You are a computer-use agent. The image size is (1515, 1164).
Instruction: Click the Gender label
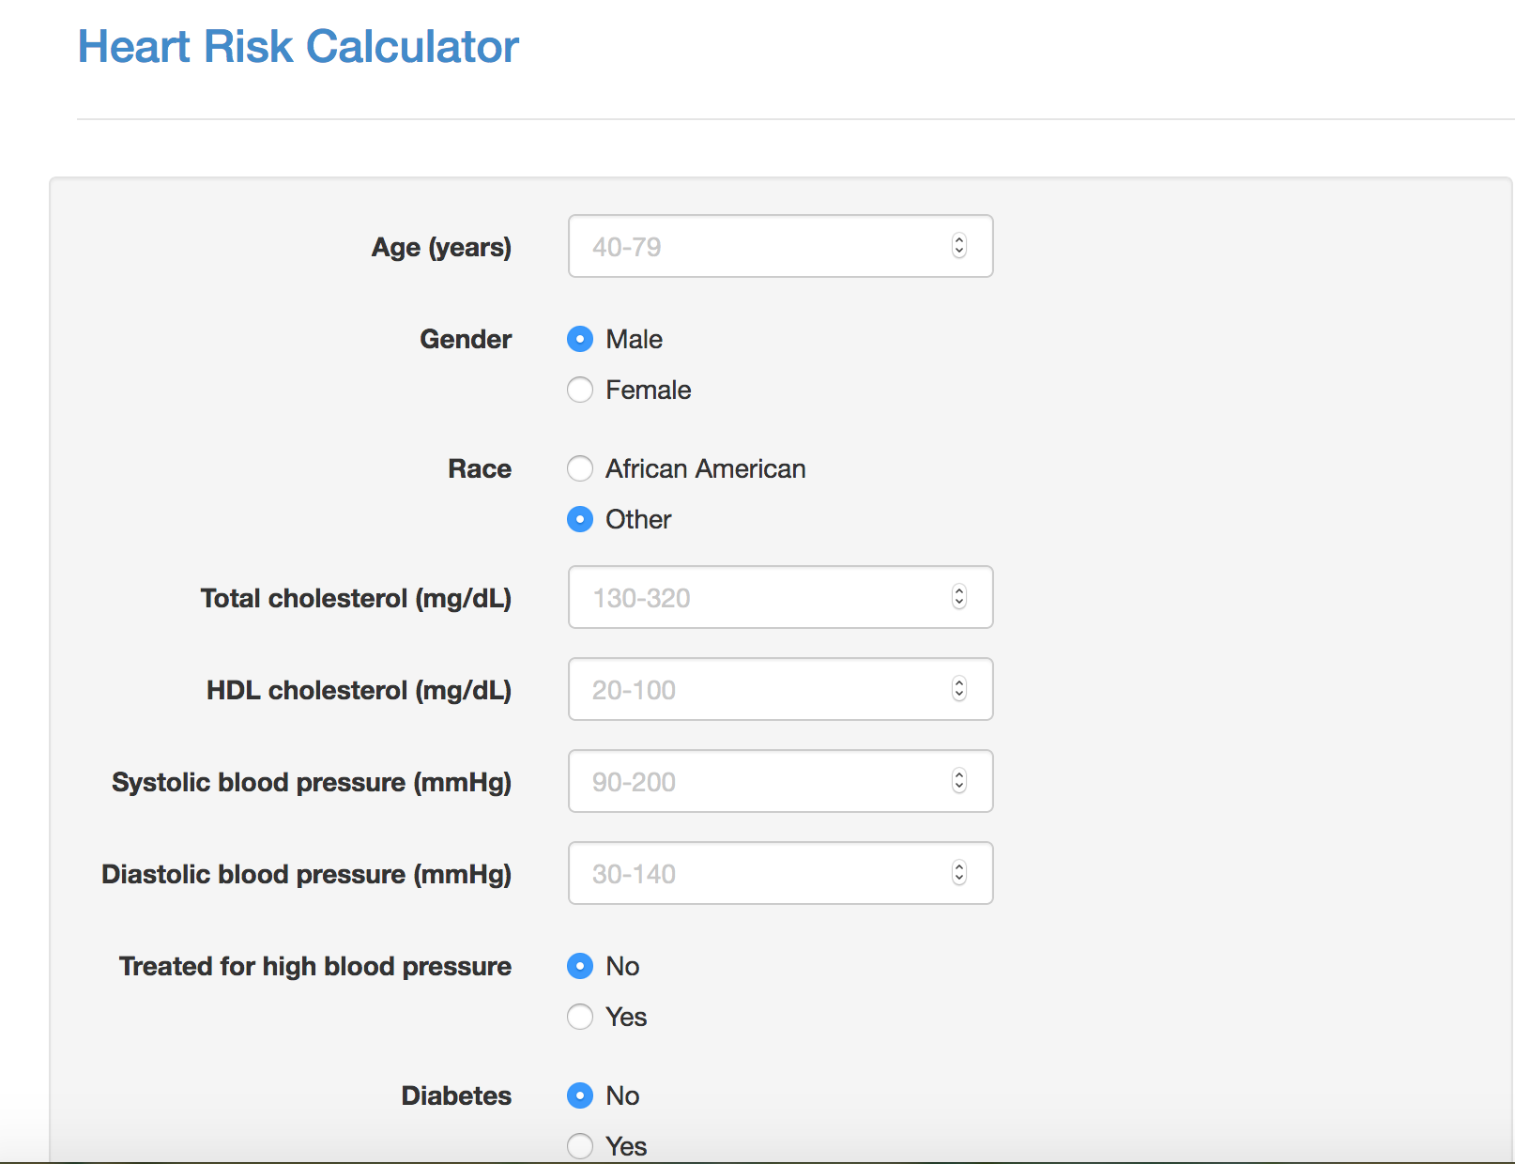(x=466, y=339)
